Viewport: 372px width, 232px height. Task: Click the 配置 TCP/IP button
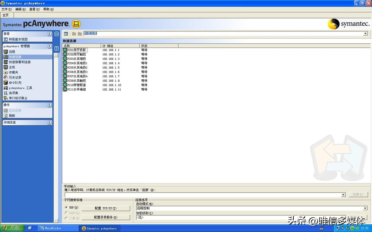[x=106, y=208]
